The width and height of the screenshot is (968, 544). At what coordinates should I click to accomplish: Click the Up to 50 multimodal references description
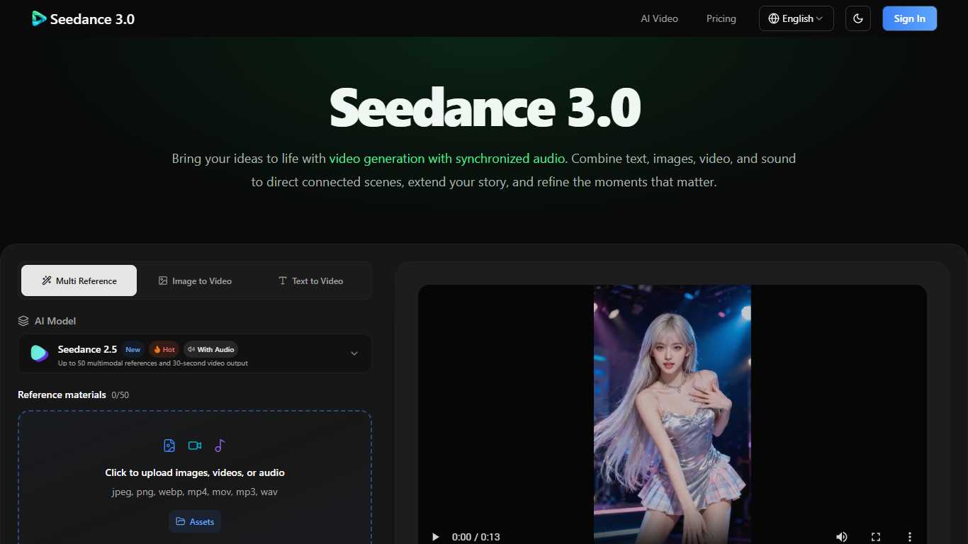(x=153, y=363)
